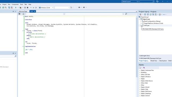The image size is (172, 97).
Task: Open the Component menu
Action: pos(15,4)
